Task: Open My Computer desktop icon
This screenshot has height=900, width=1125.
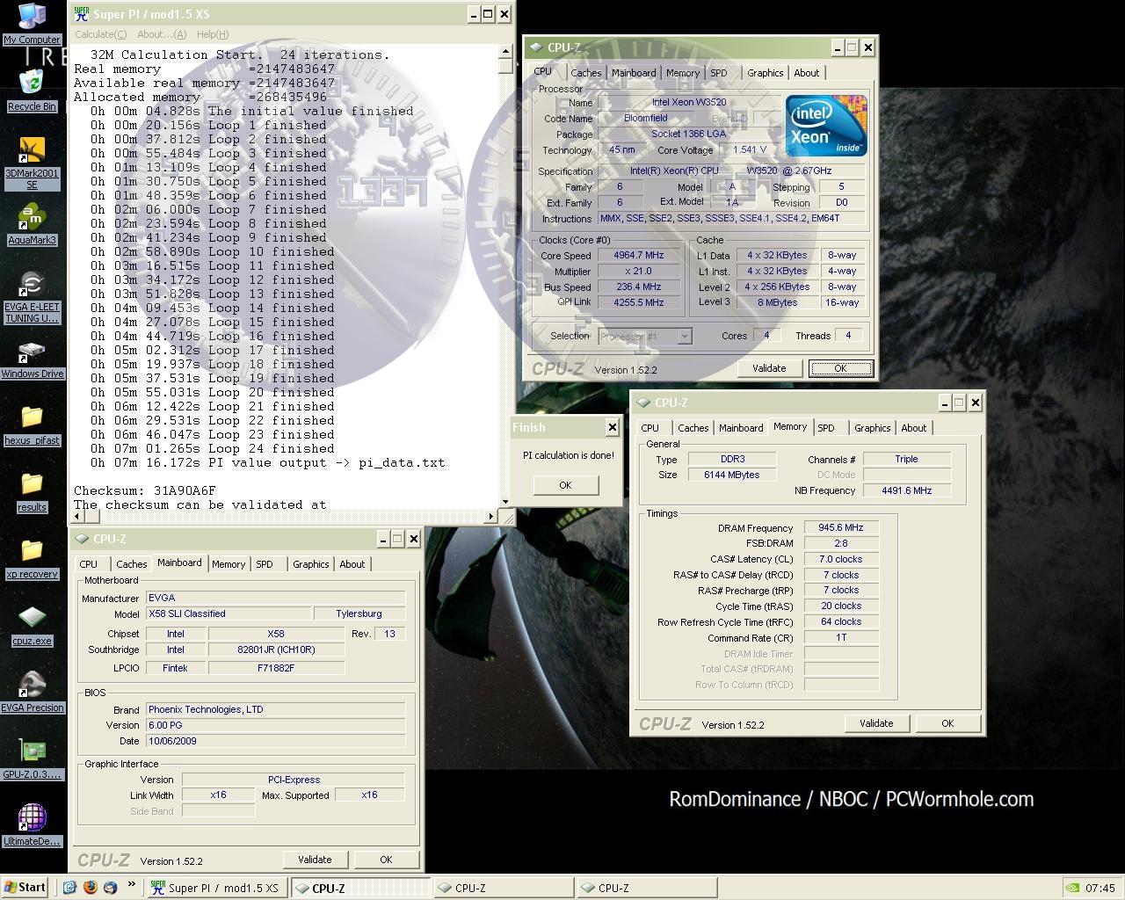Action: (32, 23)
